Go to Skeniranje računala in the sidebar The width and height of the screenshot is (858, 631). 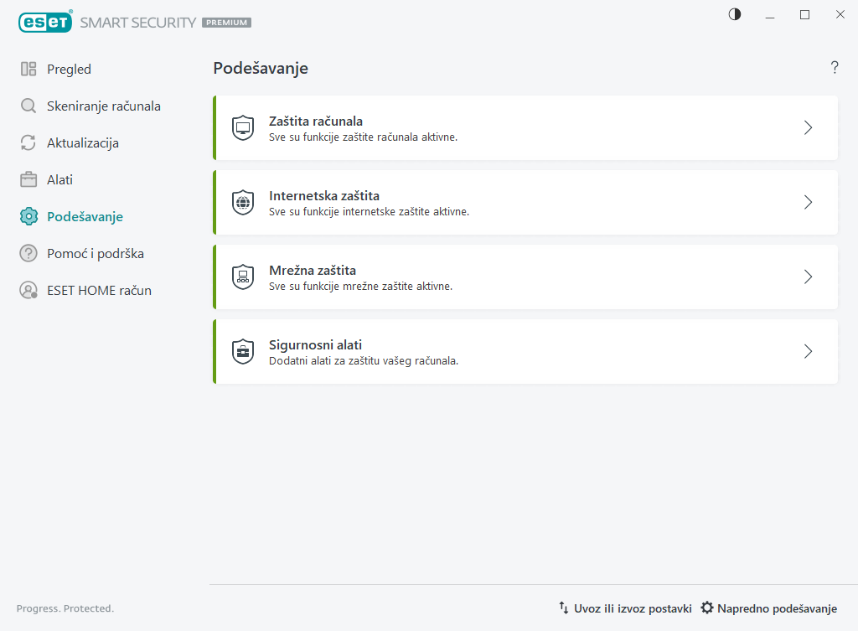tap(103, 106)
